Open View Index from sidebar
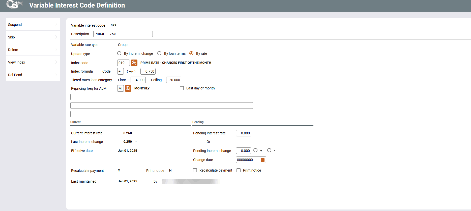 tap(33, 62)
